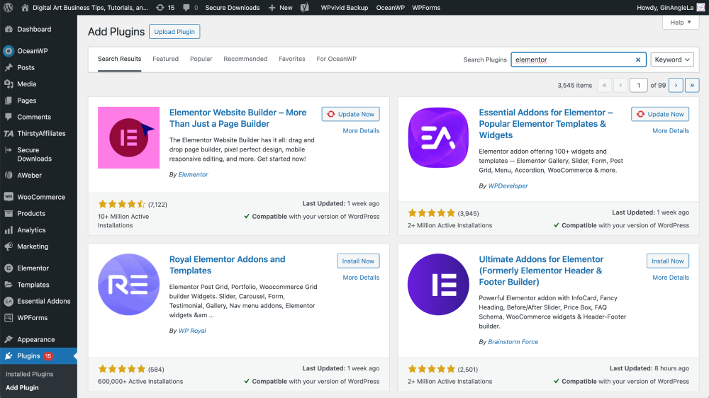Update Essential Addons for Elementor now
This screenshot has height=398, width=709.
pyautogui.click(x=660, y=114)
